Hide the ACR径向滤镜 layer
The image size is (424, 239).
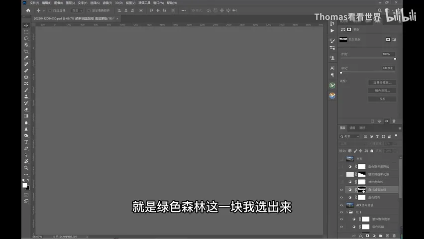pyautogui.click(x=341, y=205)
